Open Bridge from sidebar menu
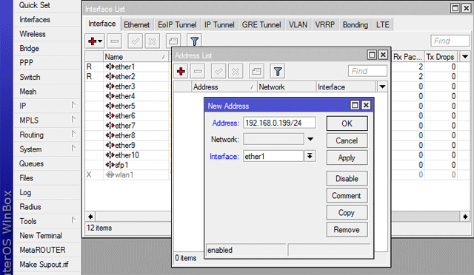 click(29, 48)
